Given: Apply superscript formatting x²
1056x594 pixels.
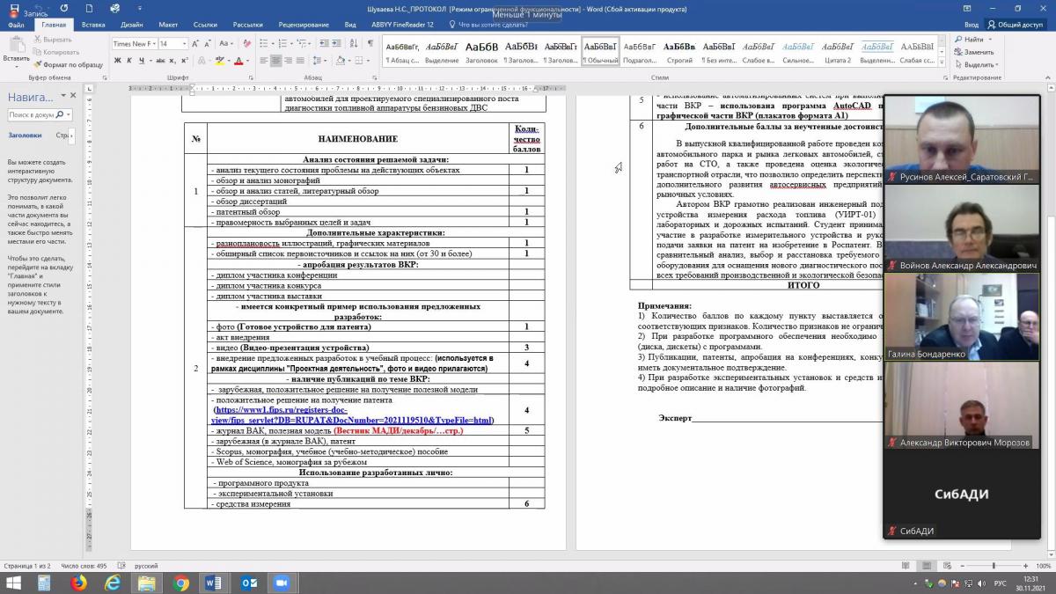Looking at the screenshot, I should [186, 60].
